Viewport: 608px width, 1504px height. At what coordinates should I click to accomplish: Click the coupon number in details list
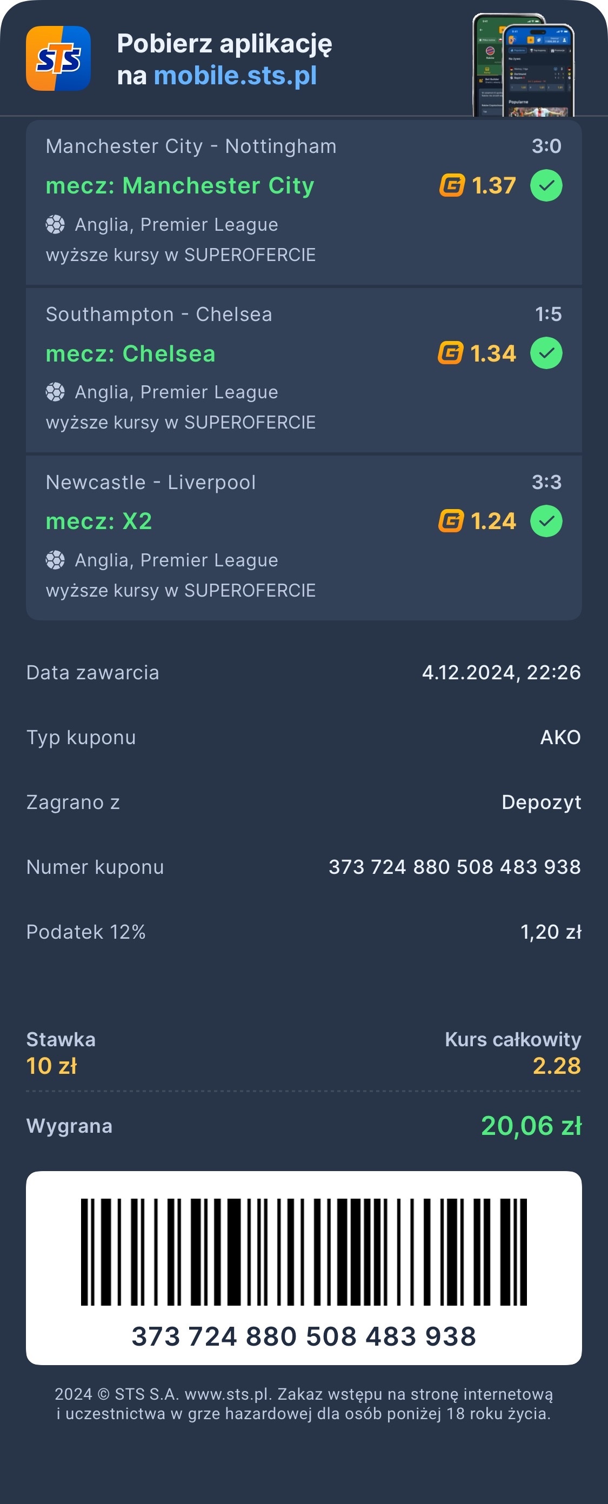click(x=455, y=867)
